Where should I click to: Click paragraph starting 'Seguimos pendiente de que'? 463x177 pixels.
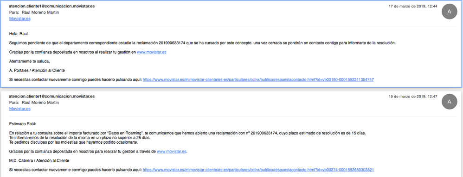[x=202, y=43]
